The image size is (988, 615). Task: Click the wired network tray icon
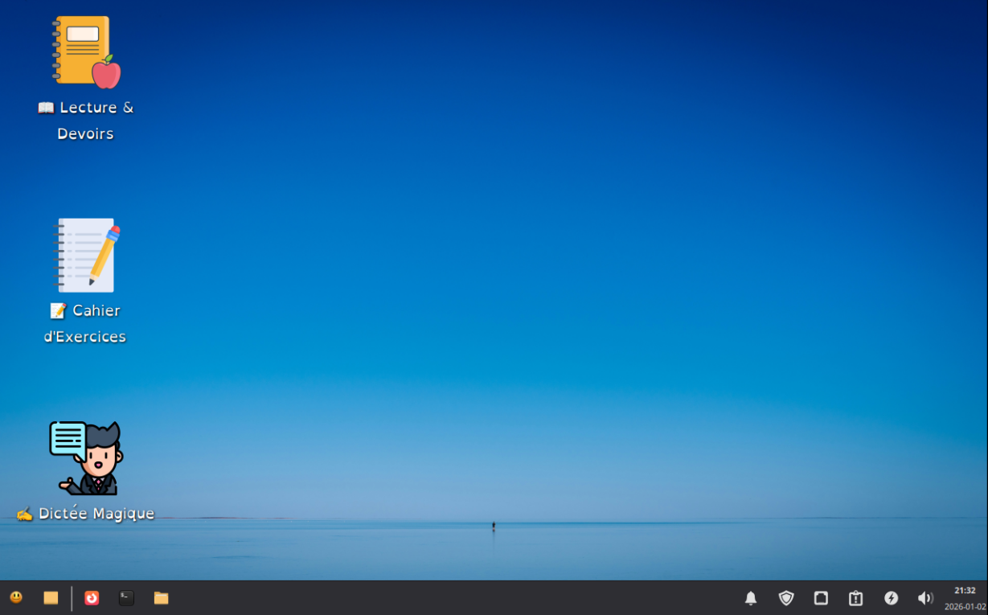coord(821,598)
